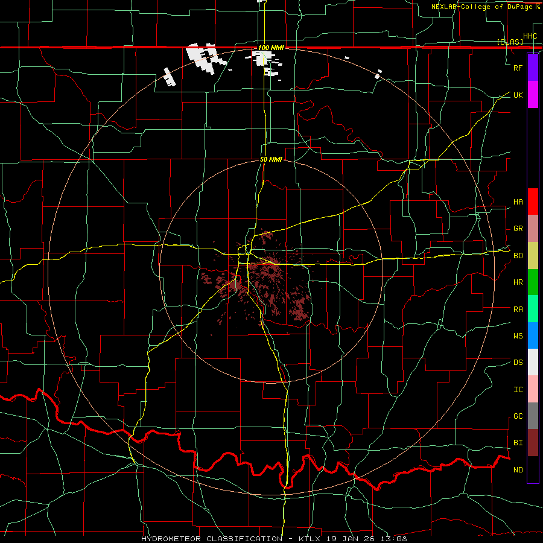This screenshot has height=543, width=543.
Task: Select the red HA legend swatch
Action: point(533,202)
